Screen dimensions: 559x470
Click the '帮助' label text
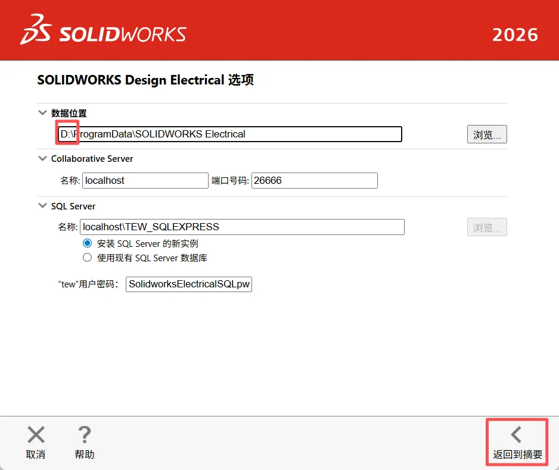tap(85, 455)
